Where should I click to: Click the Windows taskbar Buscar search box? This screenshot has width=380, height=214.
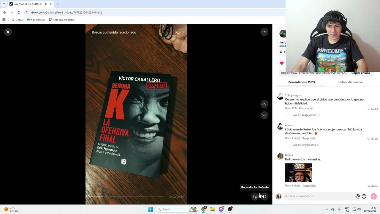coord(177,209)
